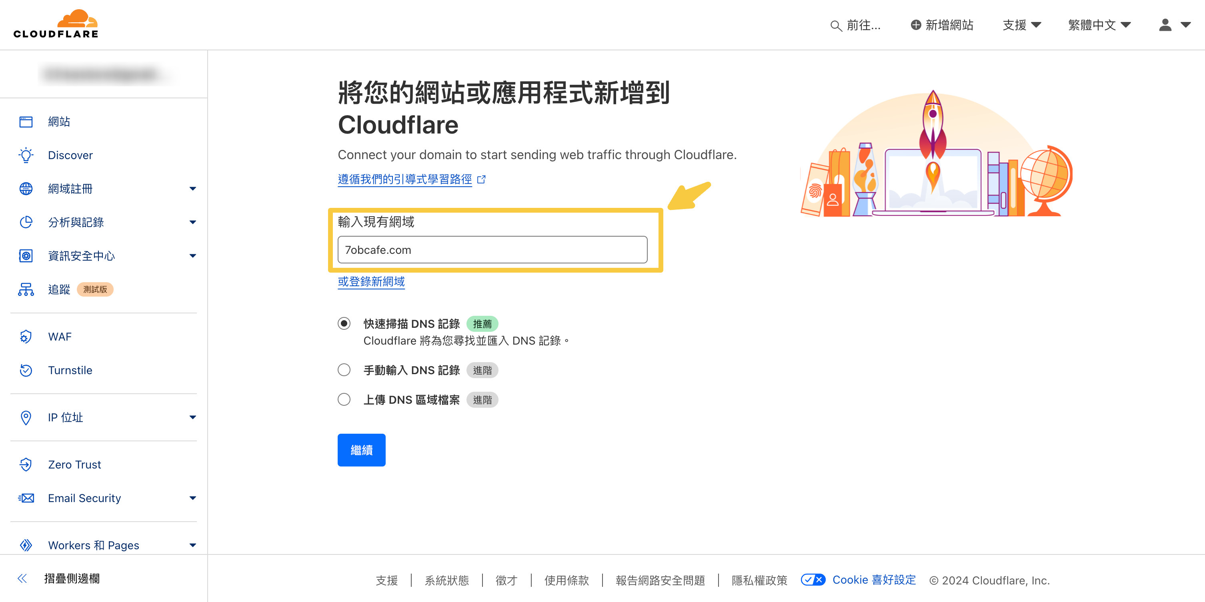Open Turnstile in the sidebar
Screen dimensions: 1205x602
(70, 370)
